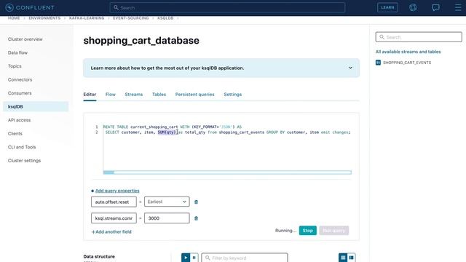The width and height of the screenshot is (466, 262).
Task: Open Cluster settings in sidebar
Action: click(24, 161)
